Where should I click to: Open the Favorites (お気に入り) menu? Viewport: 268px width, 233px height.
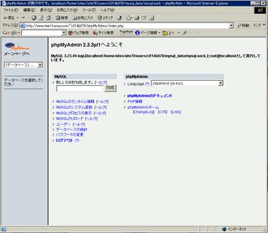tap(67, 10)
